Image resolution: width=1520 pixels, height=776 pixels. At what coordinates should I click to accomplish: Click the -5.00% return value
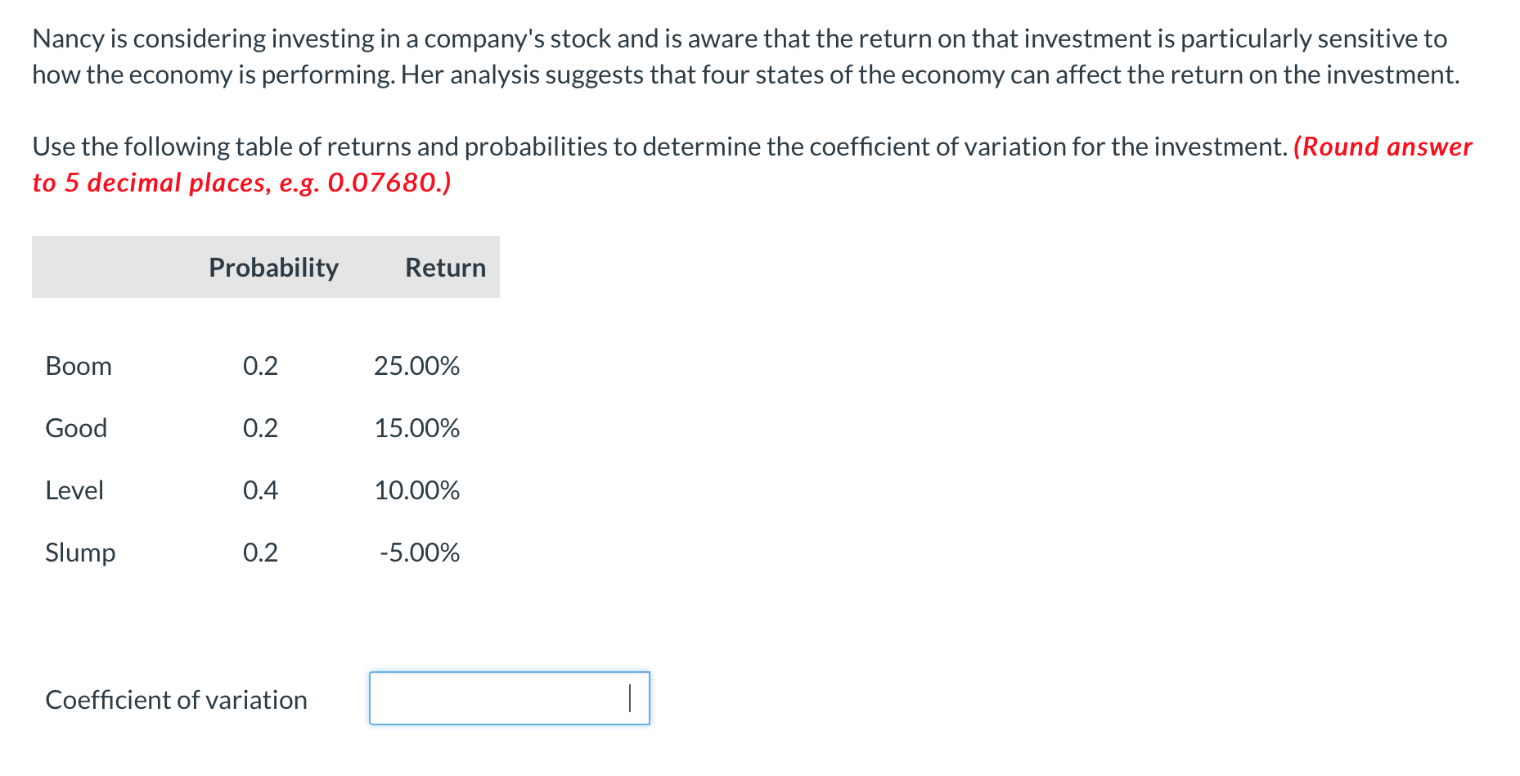(x=419, y=553)
